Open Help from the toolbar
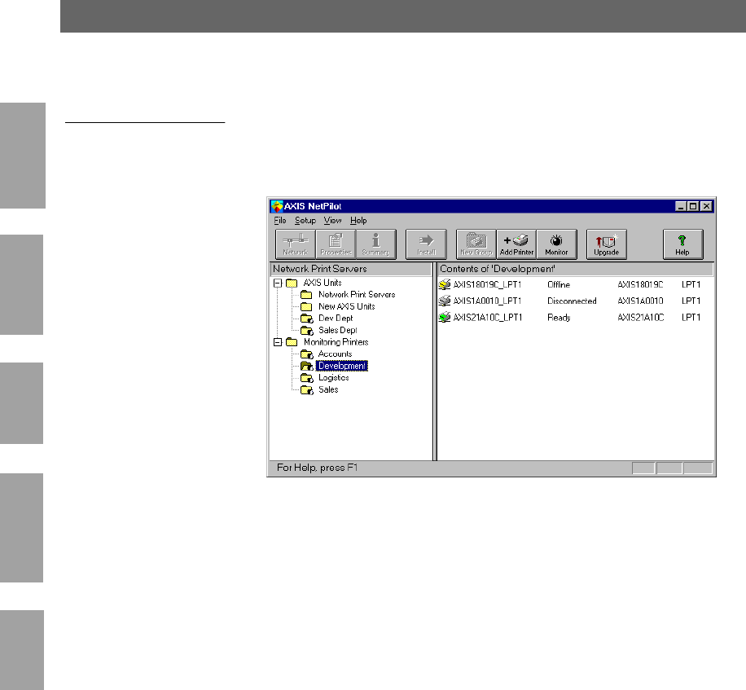This screenshot has height=690, width=746. pos(682,243)
